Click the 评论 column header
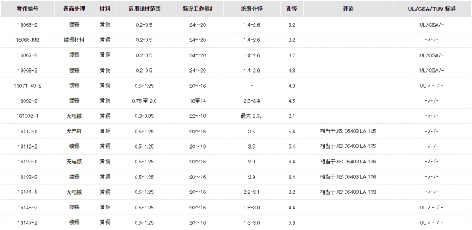The height and width of the screenshot is (230, 472). [x=348, y=9]
